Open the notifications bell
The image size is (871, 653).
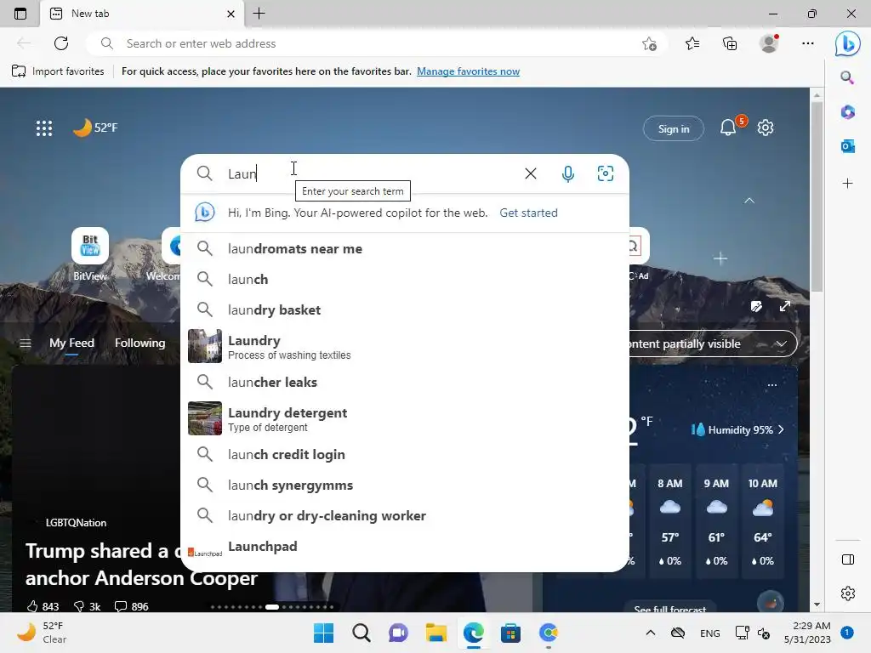(x=728, y=128)
